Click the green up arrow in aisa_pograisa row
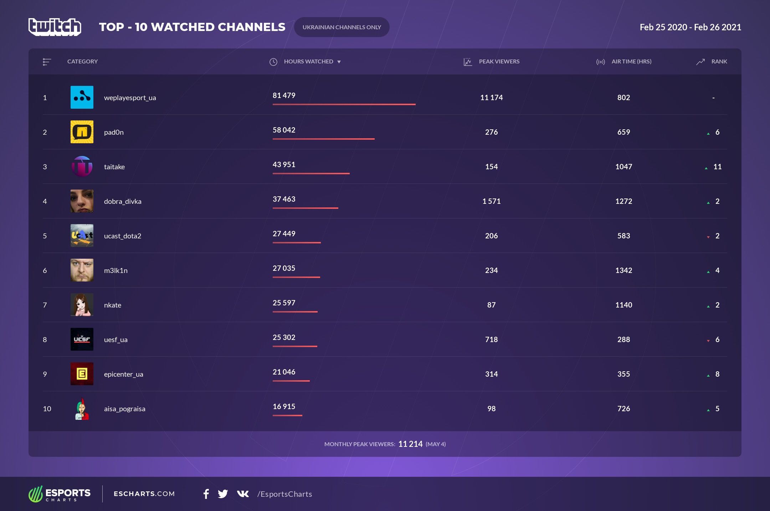This screenshot has height=511, width=770. pos(708,410)
